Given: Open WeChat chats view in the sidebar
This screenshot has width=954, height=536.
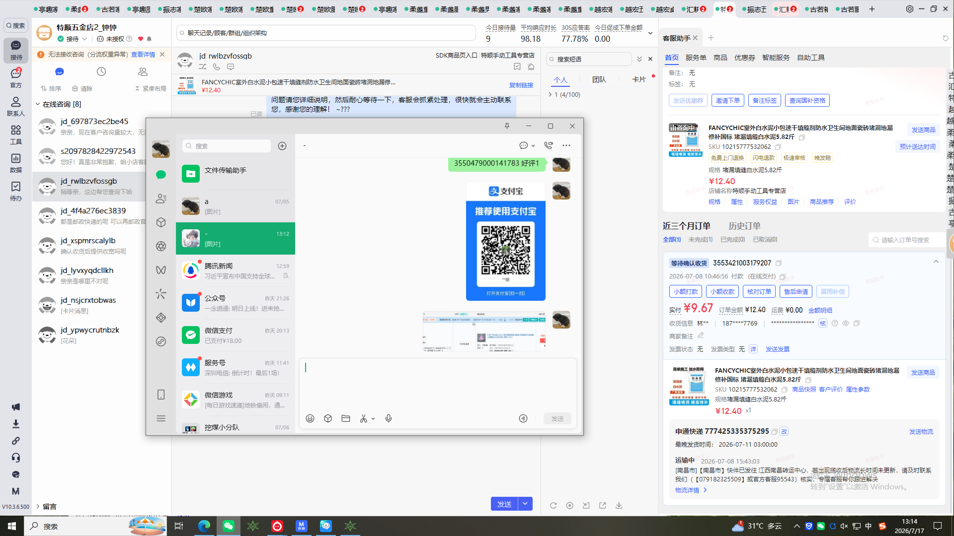Looking at the screenshot, I should 160,175.
